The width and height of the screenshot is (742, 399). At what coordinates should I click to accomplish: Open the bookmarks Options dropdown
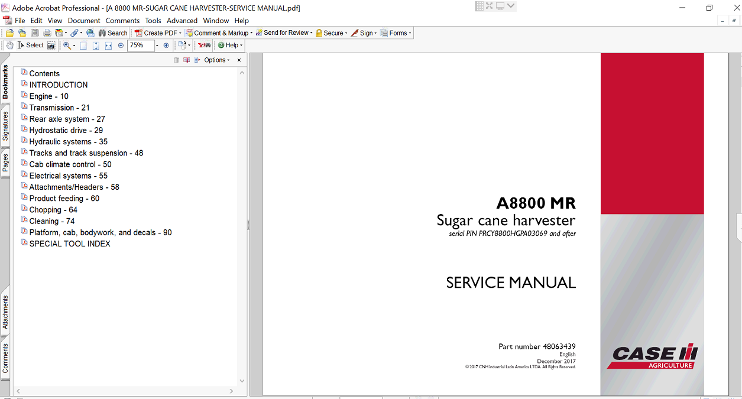216,60
